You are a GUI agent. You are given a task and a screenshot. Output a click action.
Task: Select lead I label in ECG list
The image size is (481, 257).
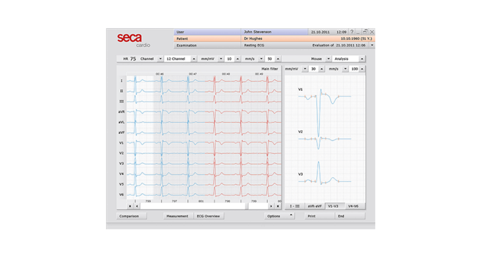121,81
